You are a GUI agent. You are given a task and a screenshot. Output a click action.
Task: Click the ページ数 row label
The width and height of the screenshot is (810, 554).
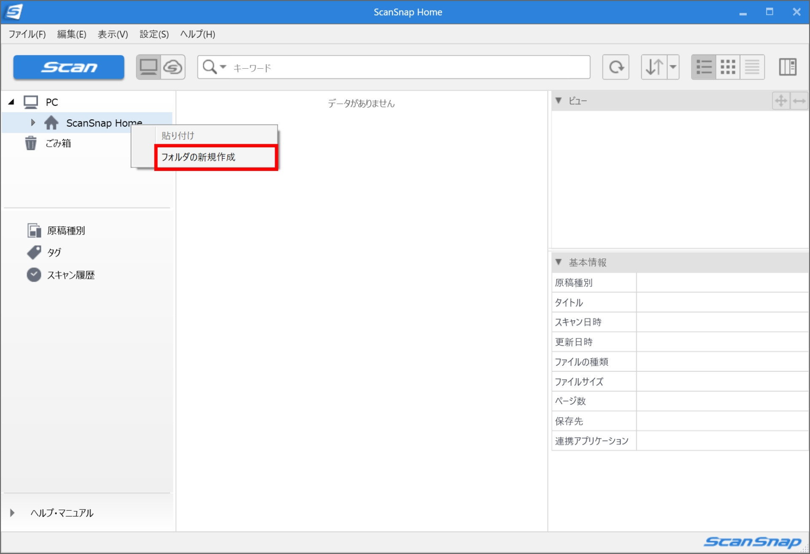pos(570,401)
